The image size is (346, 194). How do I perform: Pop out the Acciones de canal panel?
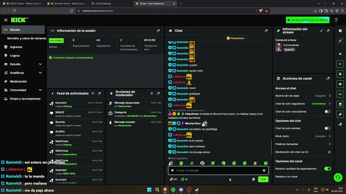pos(328,79)
